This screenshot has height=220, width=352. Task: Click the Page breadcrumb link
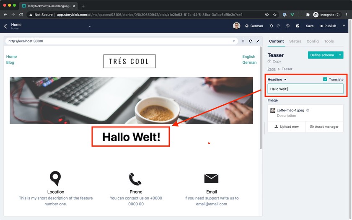(272, 69)
